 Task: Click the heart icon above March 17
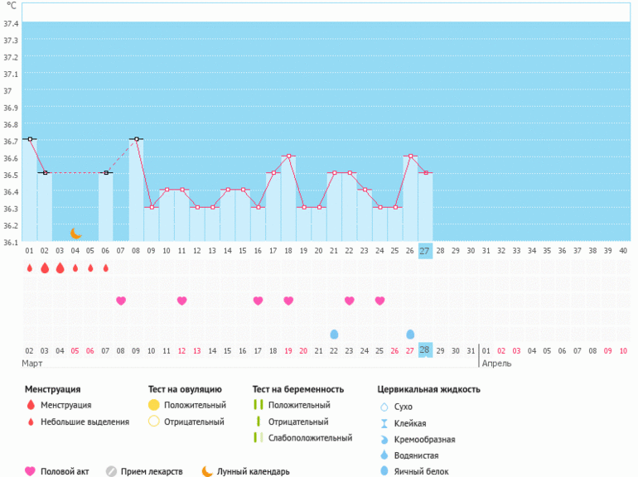click(258, 301)
